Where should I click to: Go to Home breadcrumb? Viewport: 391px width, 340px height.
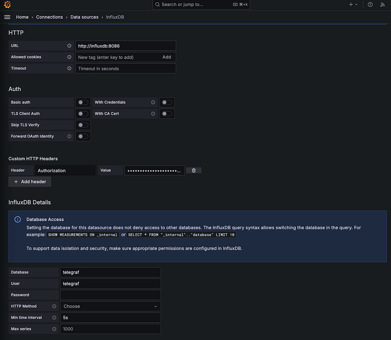click(x=22, y=17)
